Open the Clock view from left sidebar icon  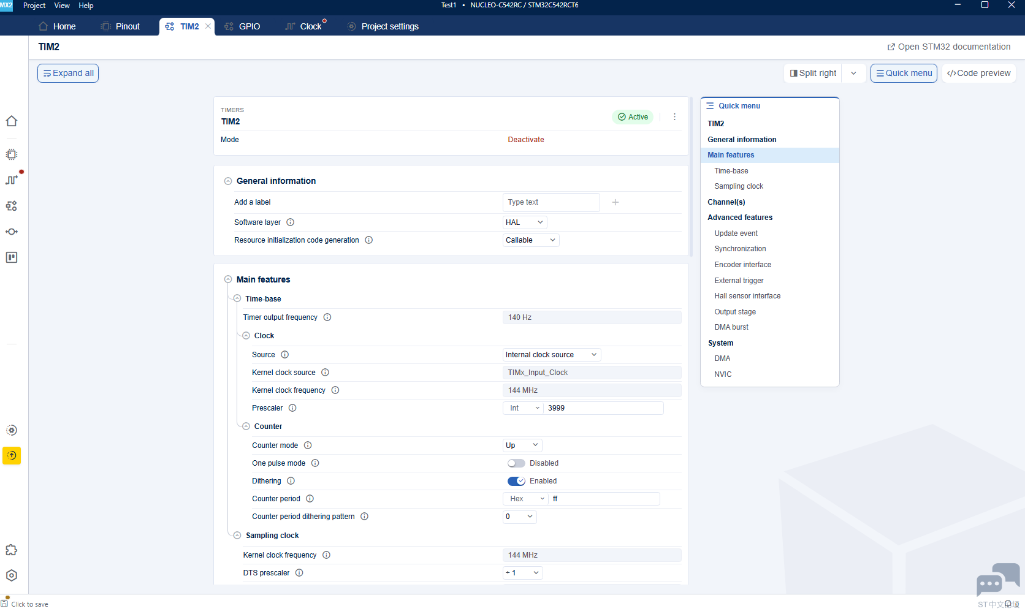[x=12, y=180]
